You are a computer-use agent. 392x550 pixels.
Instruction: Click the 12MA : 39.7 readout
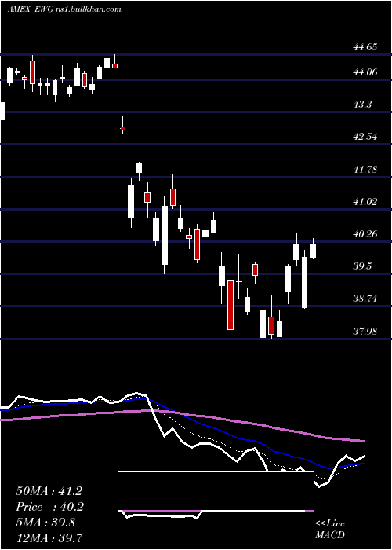pyautogui.click(x=49, y=537)
